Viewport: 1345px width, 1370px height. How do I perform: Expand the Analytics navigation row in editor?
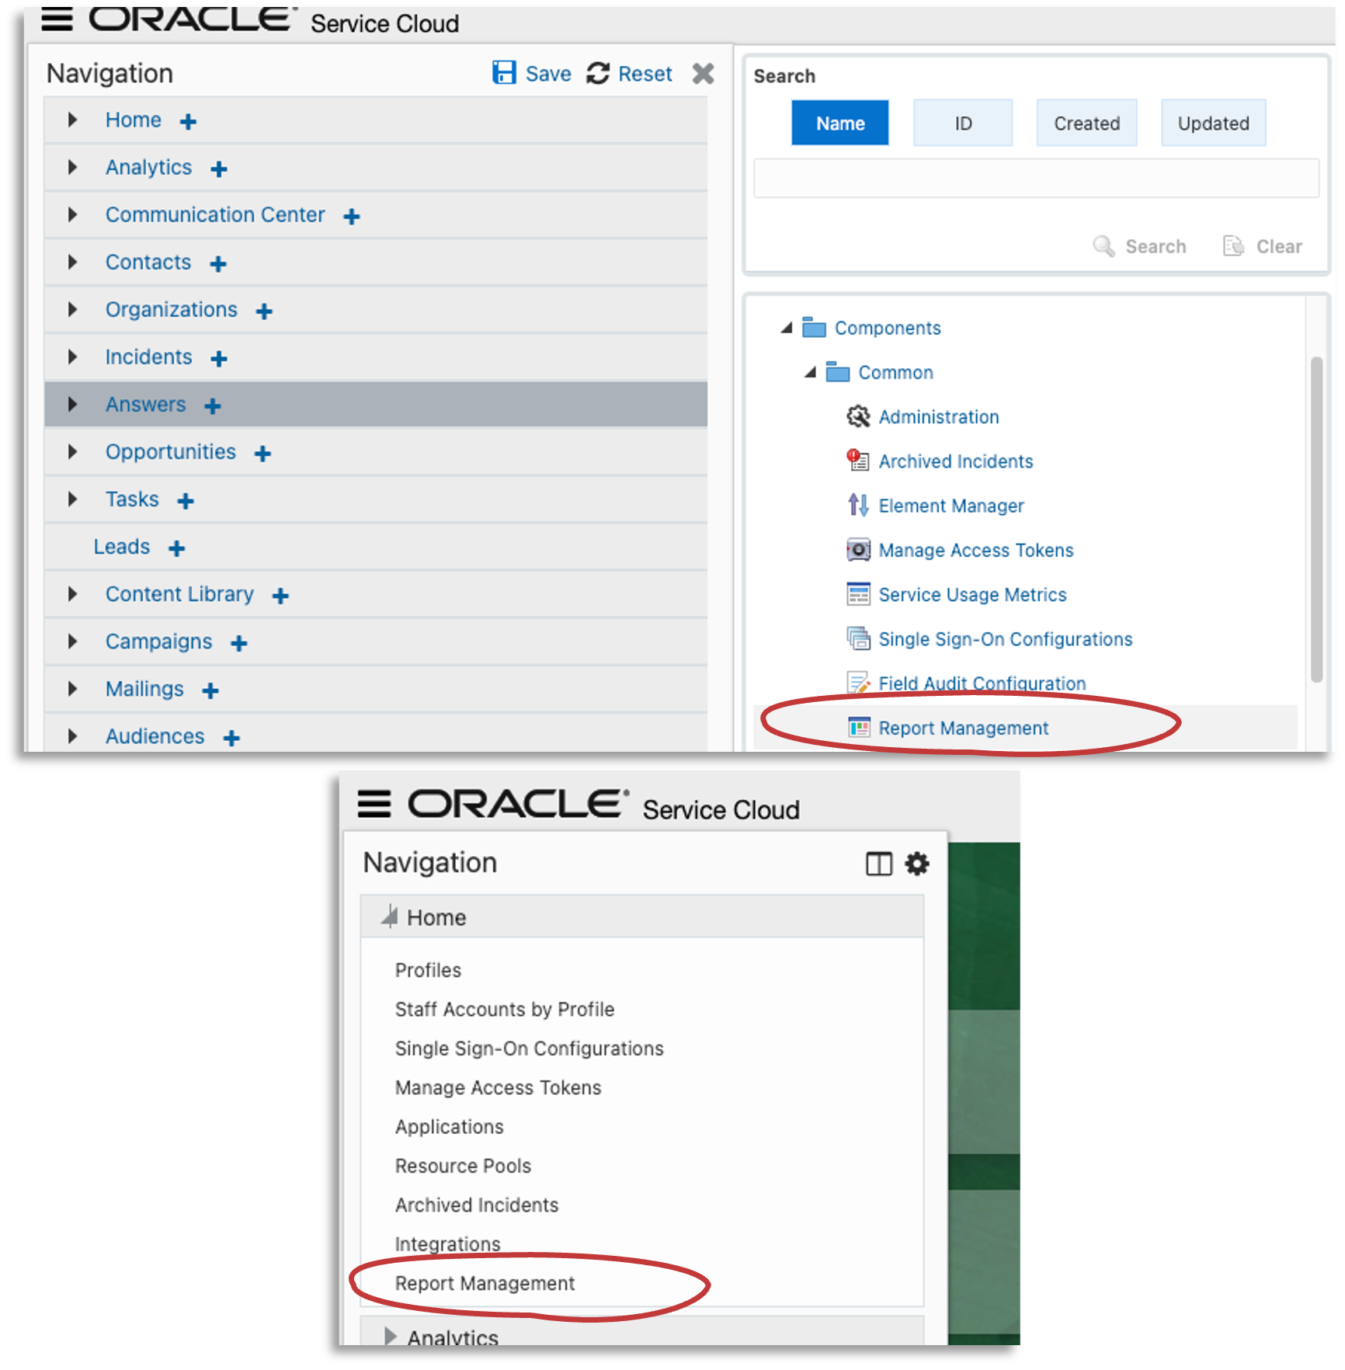click(x=72, y=167)
